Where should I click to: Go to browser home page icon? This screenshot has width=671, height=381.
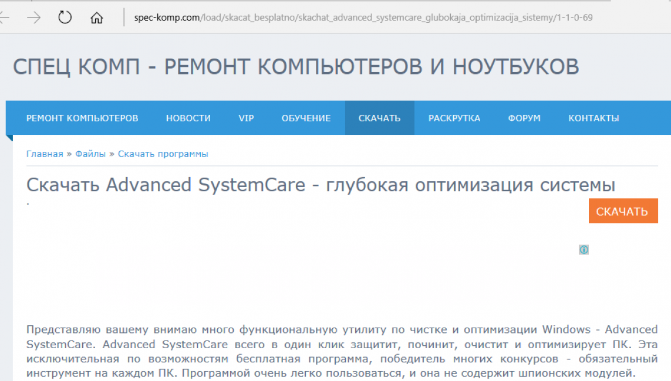97,18
